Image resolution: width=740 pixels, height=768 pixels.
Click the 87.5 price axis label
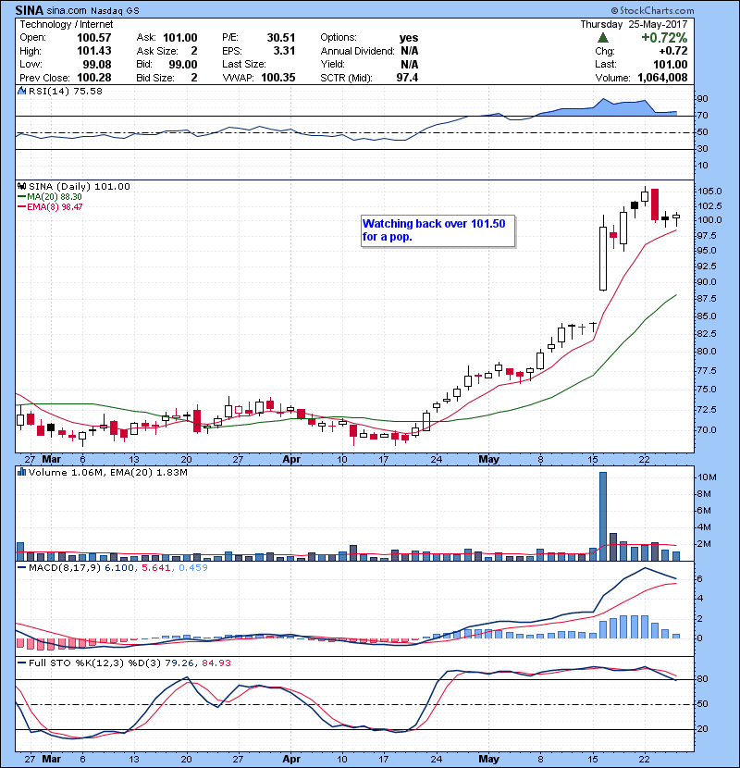(707, 299)
